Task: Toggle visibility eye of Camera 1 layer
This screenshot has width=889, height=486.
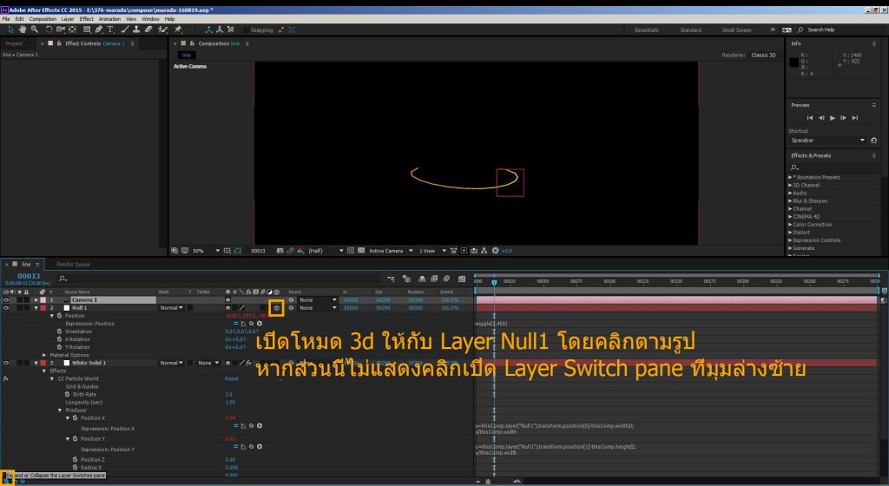Action: coord(6,299)
